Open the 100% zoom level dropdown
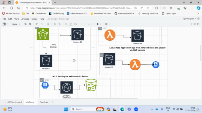Image resolution: width=202 pixels, height=113 pixels. 16,24
